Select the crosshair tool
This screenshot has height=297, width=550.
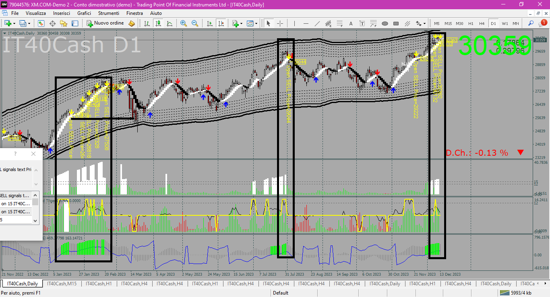(x=280, y=23)
